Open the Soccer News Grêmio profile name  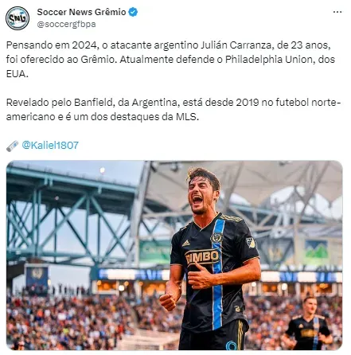click(81, 12)
